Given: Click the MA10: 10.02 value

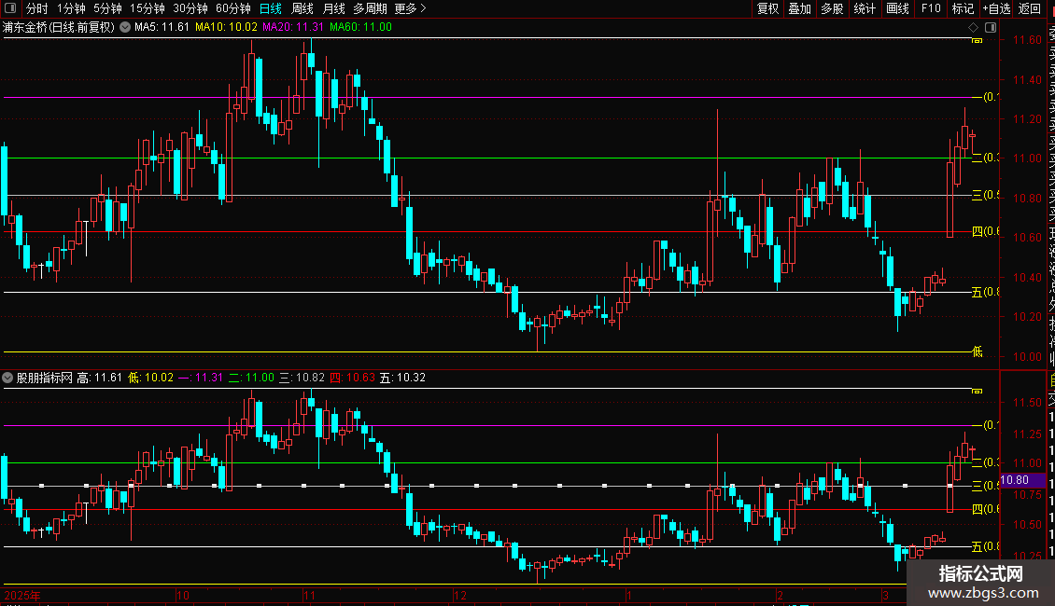Looking at the screenshot, I should tap(226, 27).
